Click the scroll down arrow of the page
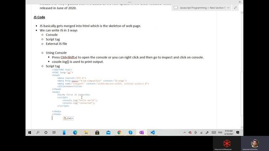 coord(242,128)
